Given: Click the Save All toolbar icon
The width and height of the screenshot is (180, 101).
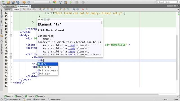Looking at the screenshot, I should pyautogui.click(x=18, y=2).
